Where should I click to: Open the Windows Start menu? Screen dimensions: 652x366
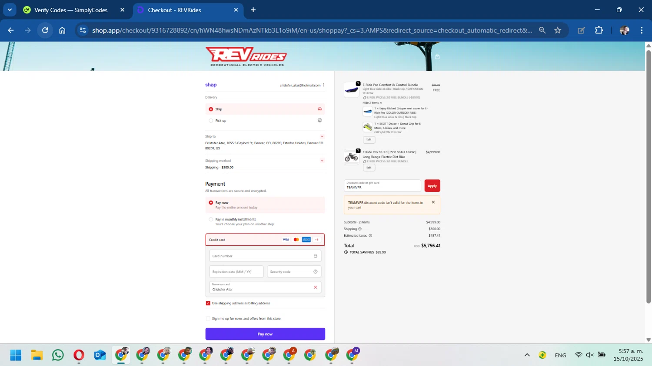[16, 355]
